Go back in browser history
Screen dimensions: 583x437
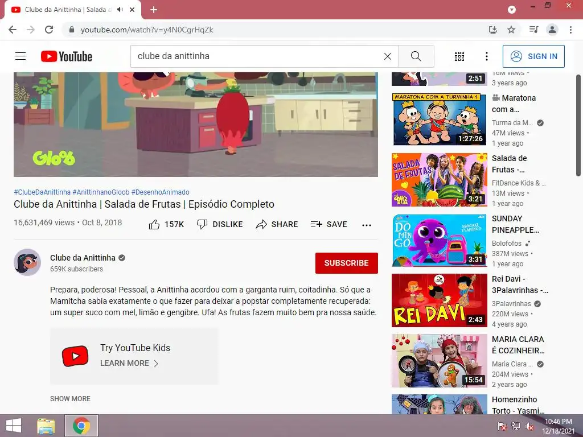tap(13, 30)
